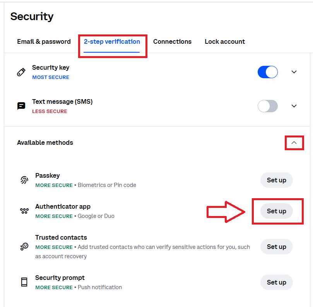The width and height of the screenshot is (313, 307).
Task: Set up Authenticator app
Action: tap(276, 211)
